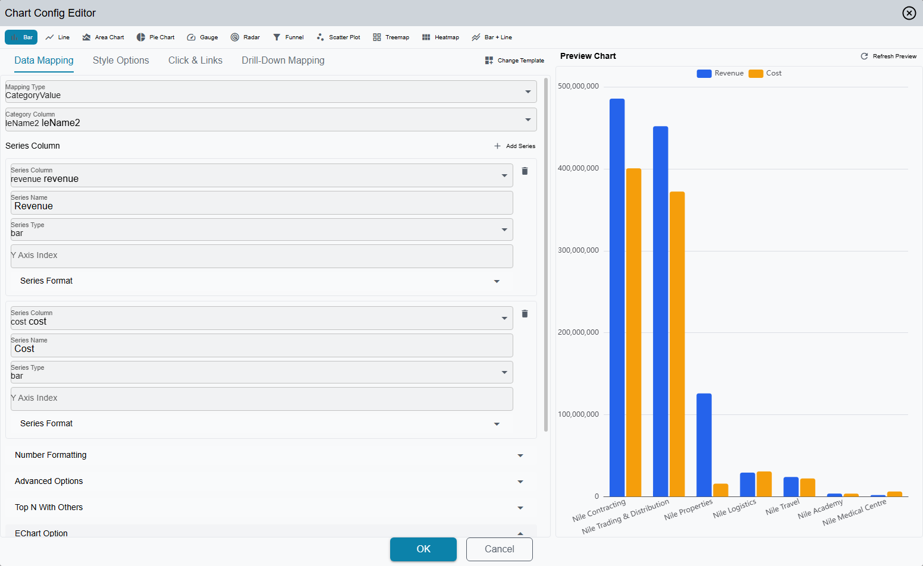
Task: Click Y Axis Index field for Cost
Action: [262, 399]
